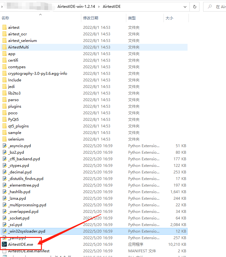Select the file name _ctypes.pyd
226x257 pixels.
point(18,166)
